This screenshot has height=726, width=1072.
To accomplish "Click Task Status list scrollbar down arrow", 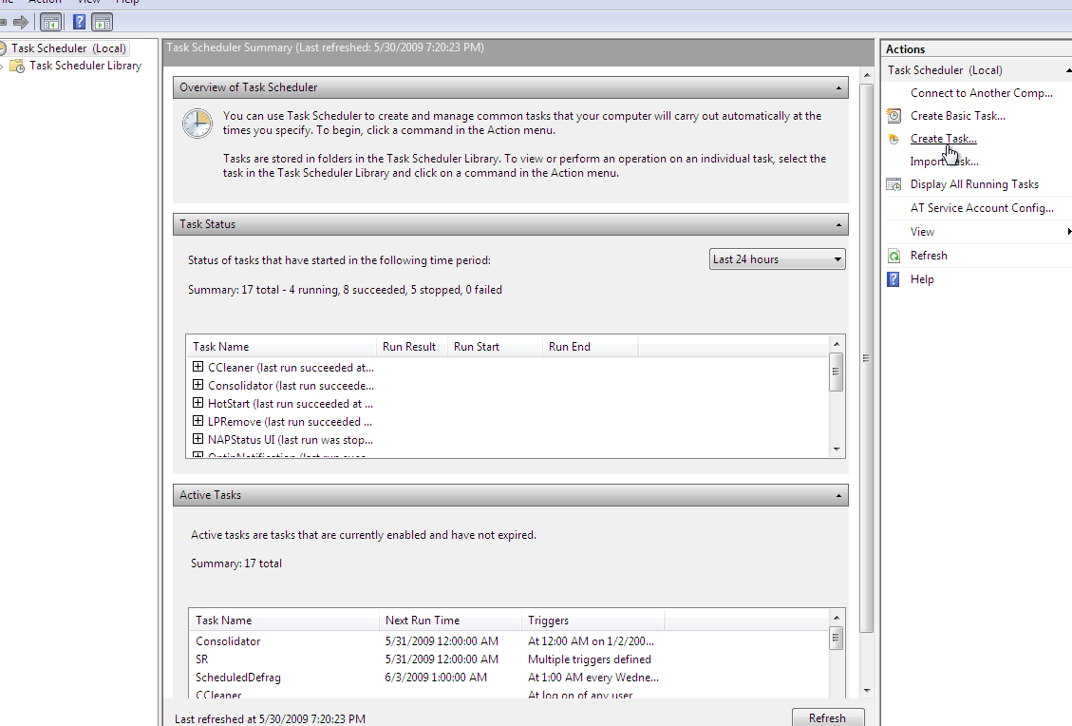I will tap(837, 449).
